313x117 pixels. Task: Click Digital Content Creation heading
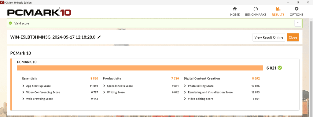coord(202,78)
